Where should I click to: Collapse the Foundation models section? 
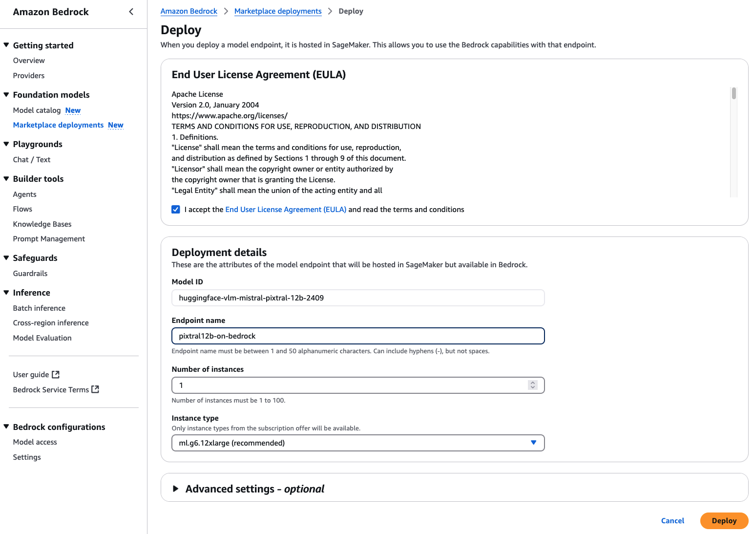pyautogui.click(x=6, y=94)
